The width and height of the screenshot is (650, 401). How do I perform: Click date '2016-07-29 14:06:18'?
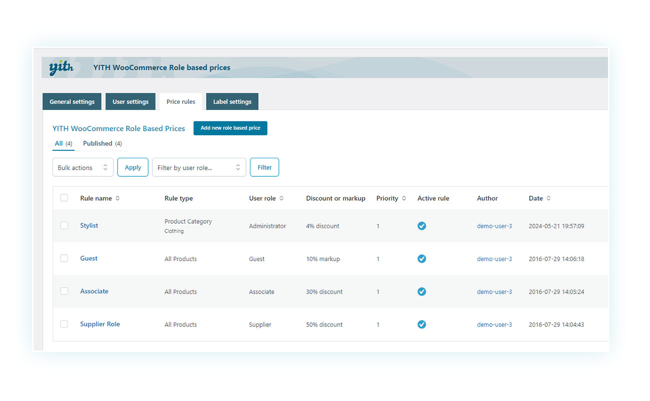(556, 259)
